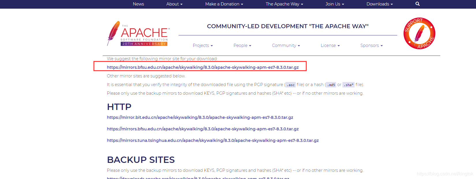The image size is (476, 179).
Task: Click the mirrors.tuna.tsinghua.edu.cn mirror link
Action: pos(213,140)
